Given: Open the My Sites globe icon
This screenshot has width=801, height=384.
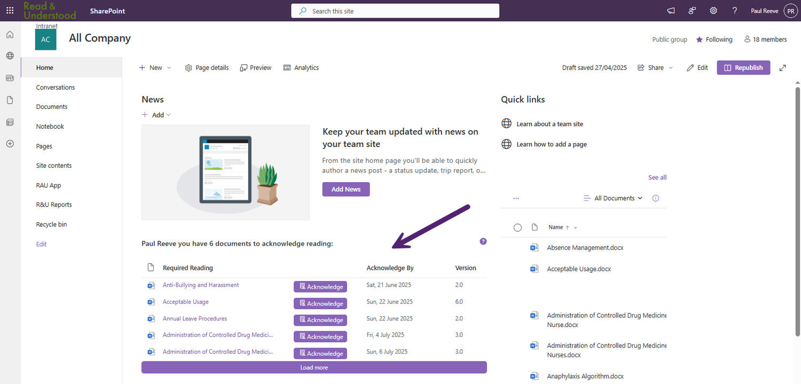Looking at the screenshot, I should pos(10,54).
